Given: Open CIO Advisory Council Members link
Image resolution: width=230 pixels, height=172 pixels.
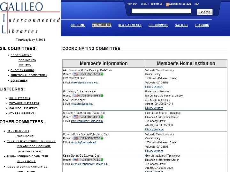Looking at the screenshot, I should pos(31,141).
